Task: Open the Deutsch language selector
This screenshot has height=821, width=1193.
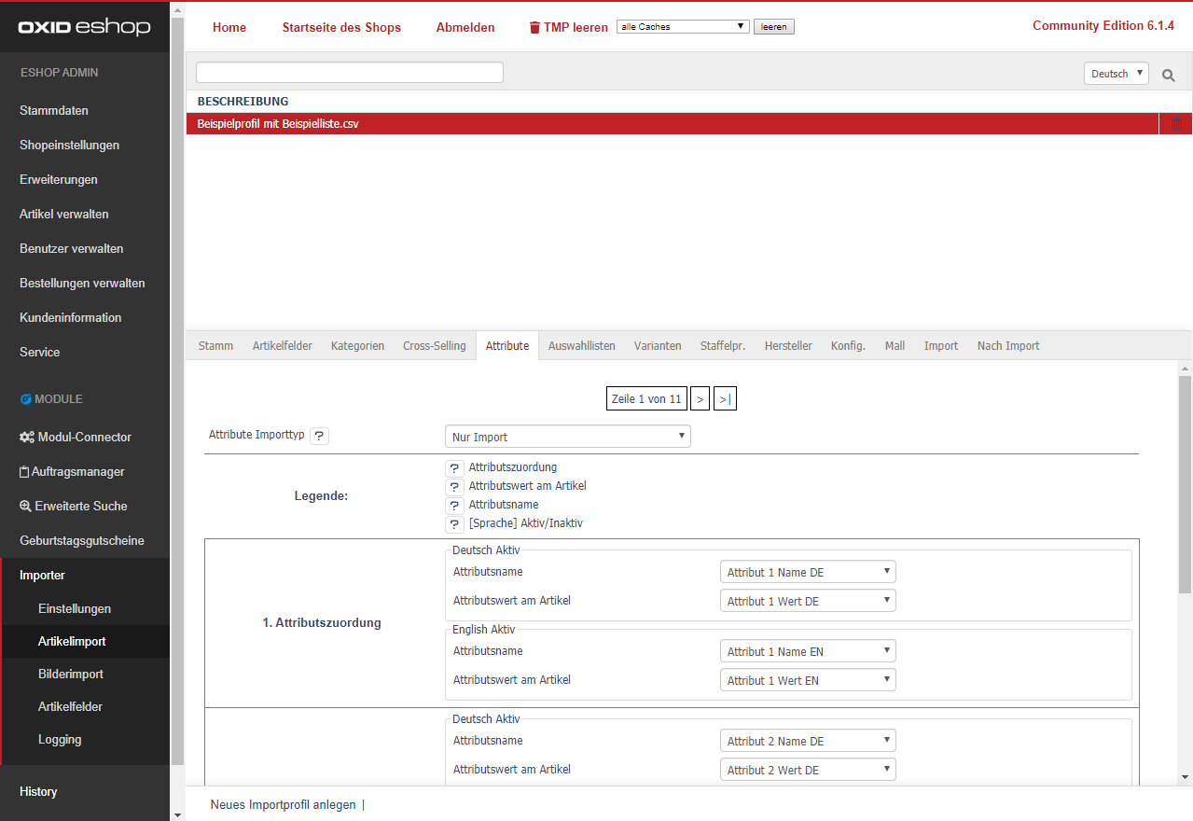Action: click(1116, 74)
